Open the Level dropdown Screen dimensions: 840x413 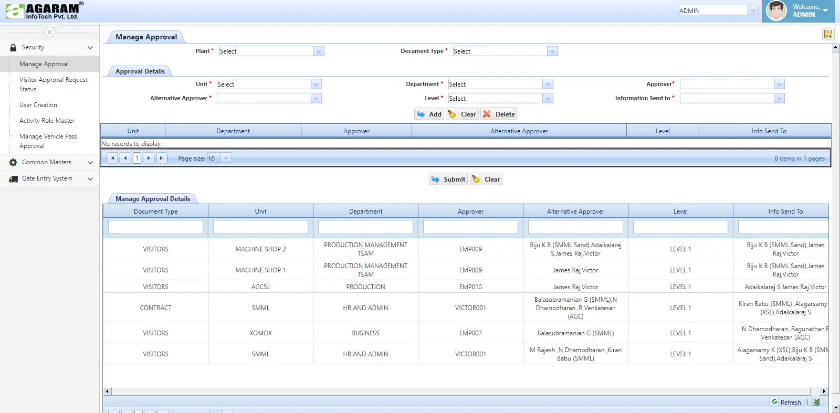point(548,98)
